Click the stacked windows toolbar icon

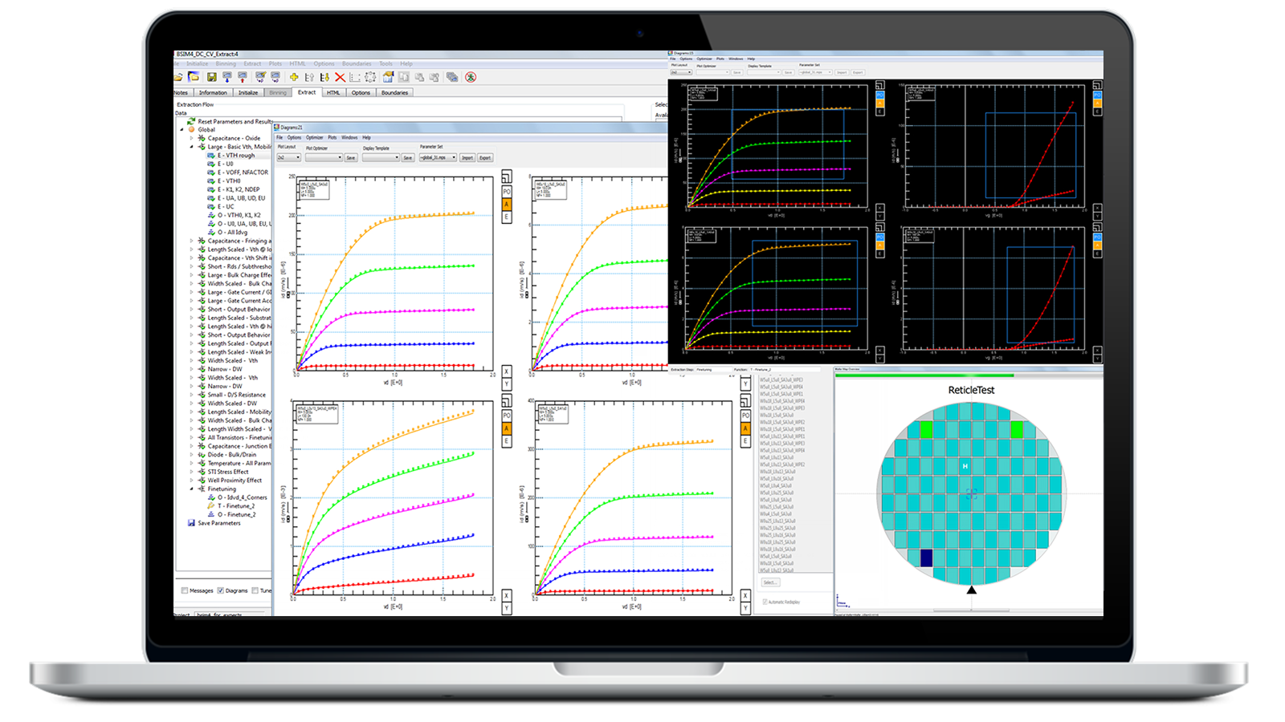click(x=452, y=77)
